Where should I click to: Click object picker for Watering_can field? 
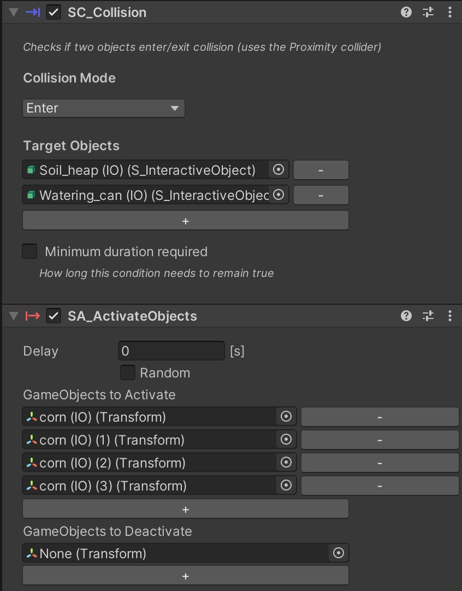pyautogui.click(x=279, y=194)
